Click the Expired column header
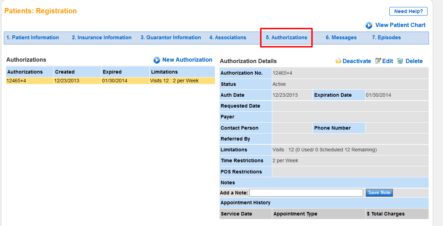 (112, 72)
